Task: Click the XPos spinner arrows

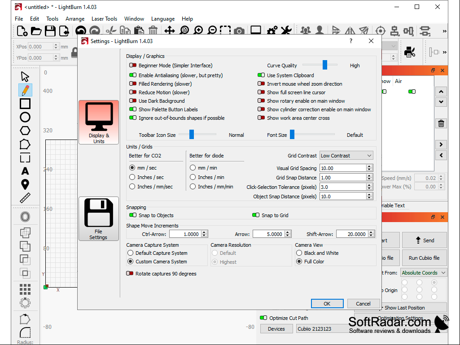Action: (x=56, y=47)
